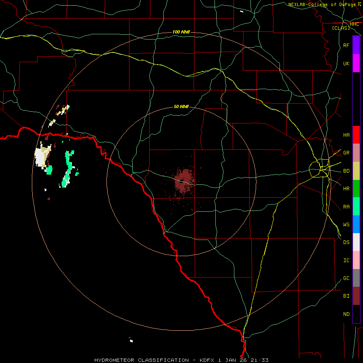Click the BD legend label
The width and height of the screenshot is (363, 363).
pyautogui.click(x=346, y=171)
